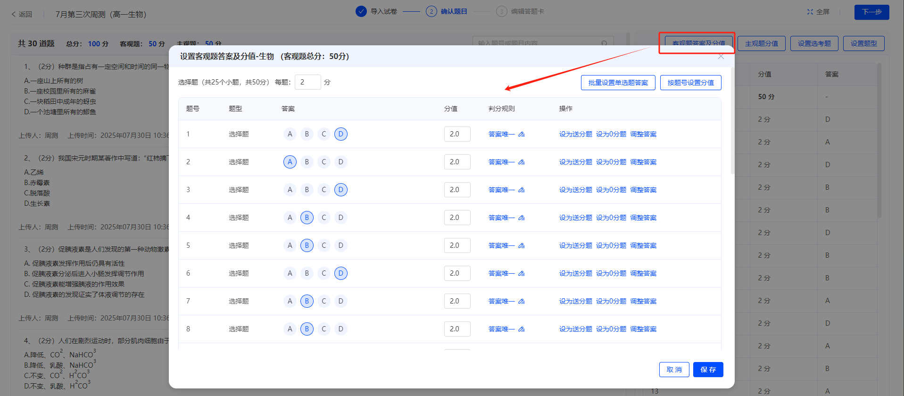Set question 6 as 设为0分题
Screen dimensions: 904x396
click(611, 273)
